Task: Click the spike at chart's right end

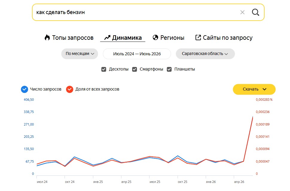Action: (253, 117)
